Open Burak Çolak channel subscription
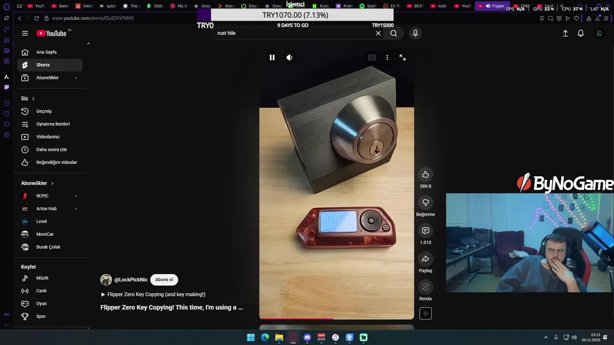The height and width of the screenshot is (345, 614). click(x=50, y=247)
